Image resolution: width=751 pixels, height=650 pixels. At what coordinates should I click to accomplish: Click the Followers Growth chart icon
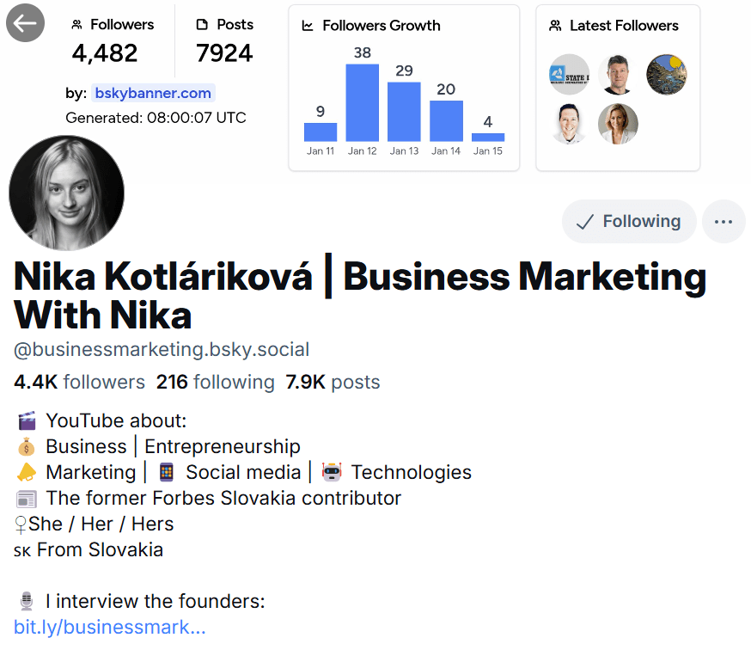[x=308, y=26]
